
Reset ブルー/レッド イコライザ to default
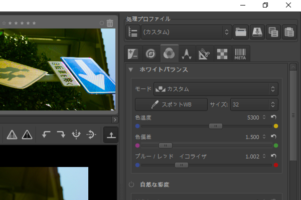pyautogui.click(x=273, y=156)
